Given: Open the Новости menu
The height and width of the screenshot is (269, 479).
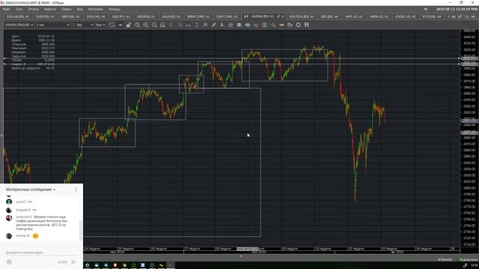Looking at the screenshot, I should 50,9.
